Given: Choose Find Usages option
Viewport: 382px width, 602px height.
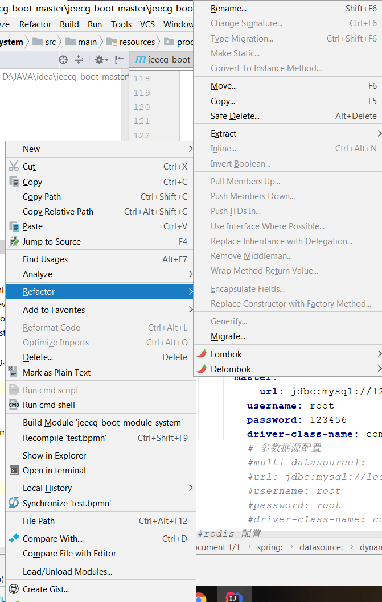Looking at the screenshot, I should pos(101,259).
